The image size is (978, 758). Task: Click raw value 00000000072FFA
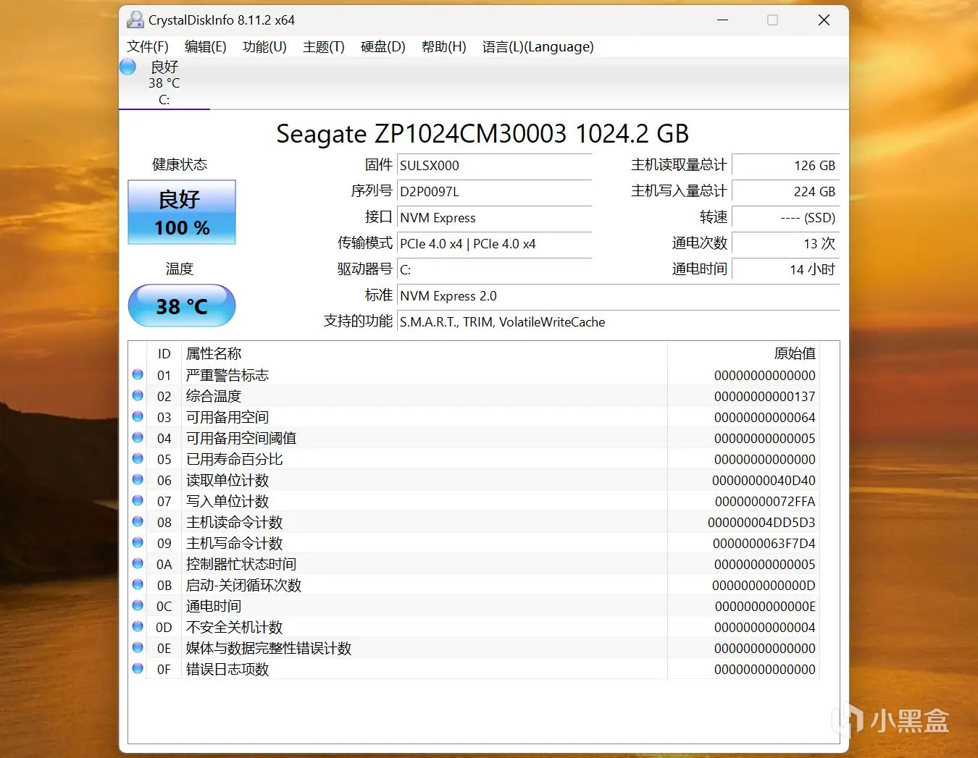tap(765, 501)
